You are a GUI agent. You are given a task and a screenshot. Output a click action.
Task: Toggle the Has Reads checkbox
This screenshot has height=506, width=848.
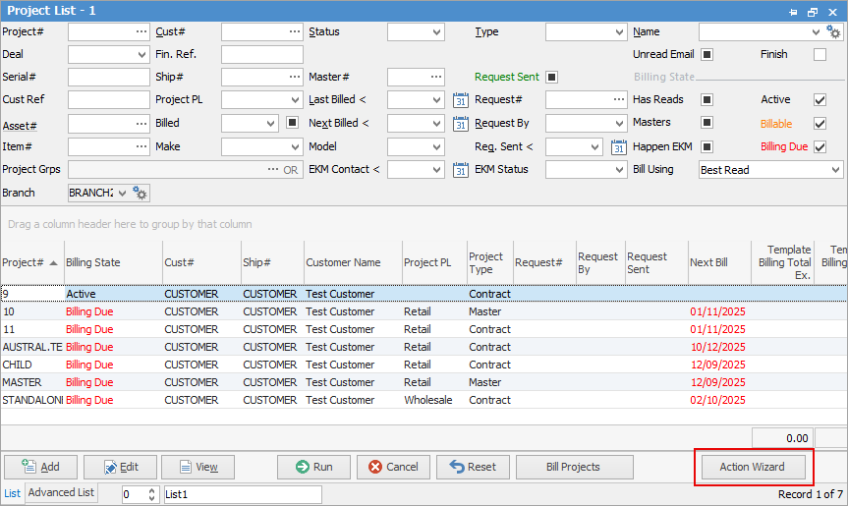(x=707, y=99)
